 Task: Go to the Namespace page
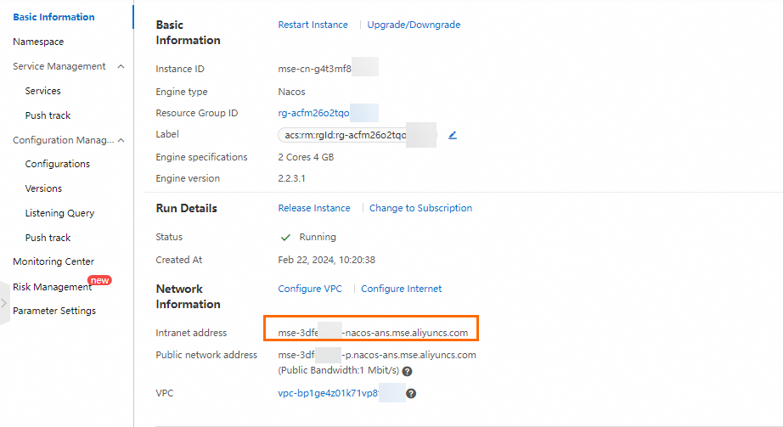coord(38,42)
